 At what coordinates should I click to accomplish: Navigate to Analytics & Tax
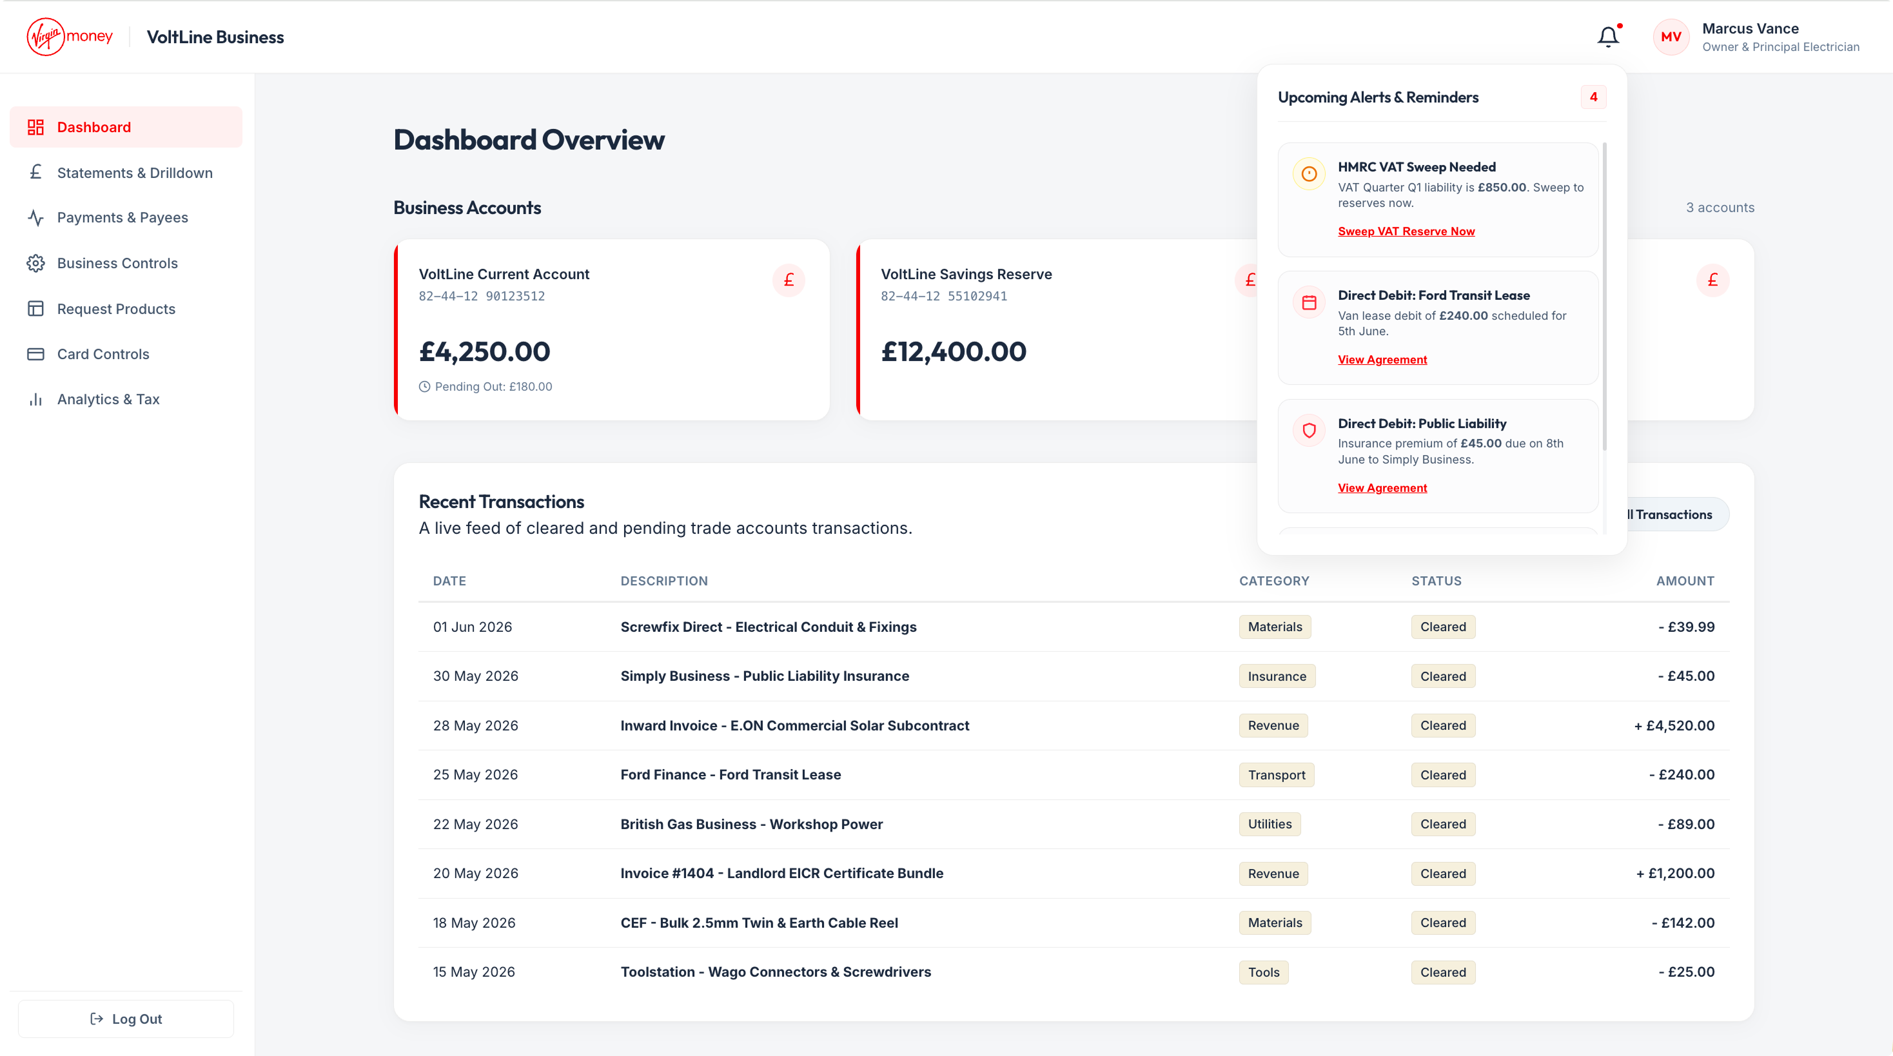126,399
